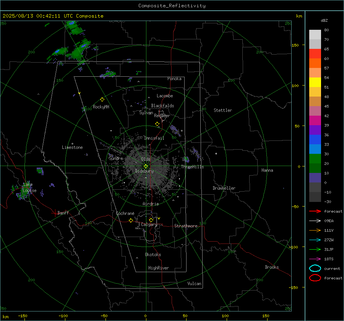Click the Limestone label
Image resolution: width=344 pixels, height=321 pixels.
pos(72,147)
